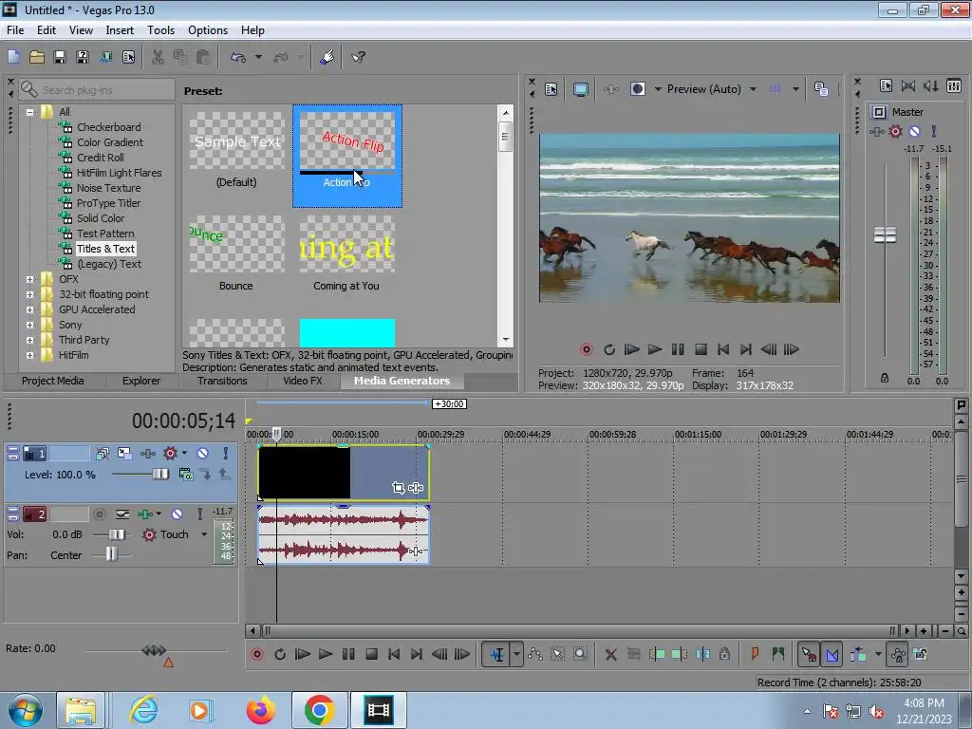Copy the preview snapshot to the clipboard
The width and height of the screenshot is (972, 729).
point(821,89)
